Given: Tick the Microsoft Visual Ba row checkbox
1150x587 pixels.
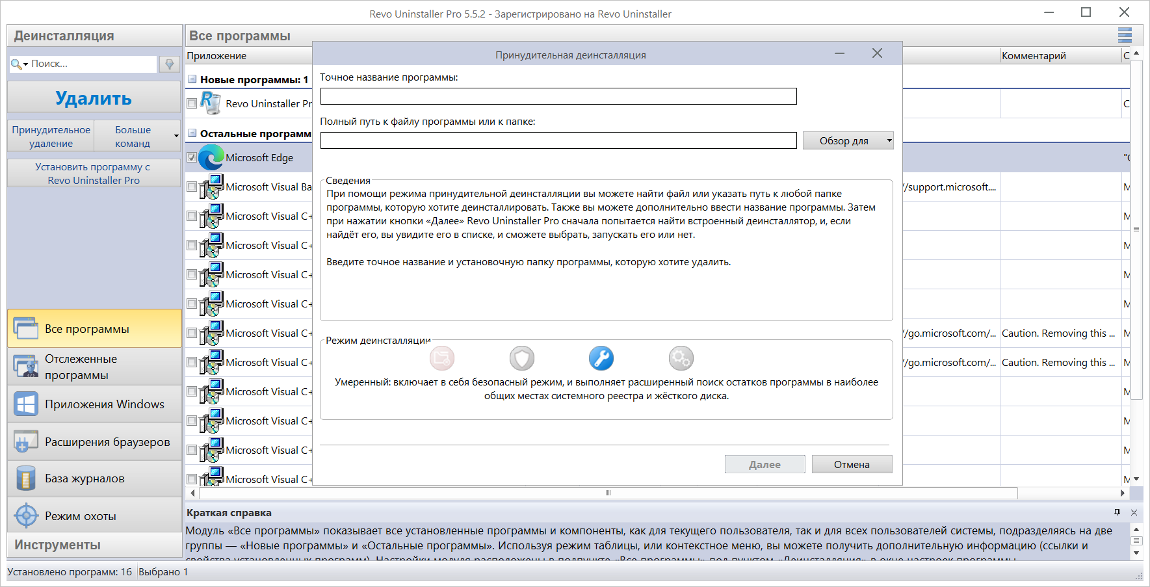Looking at the screenshot, I should [192, 187].
